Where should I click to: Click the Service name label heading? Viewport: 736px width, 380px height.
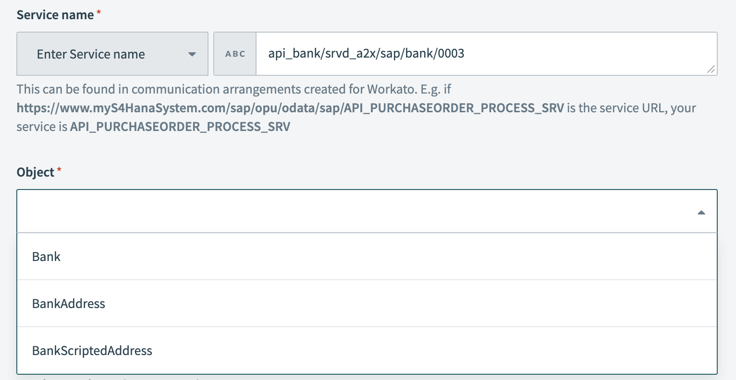click(54, 14)
